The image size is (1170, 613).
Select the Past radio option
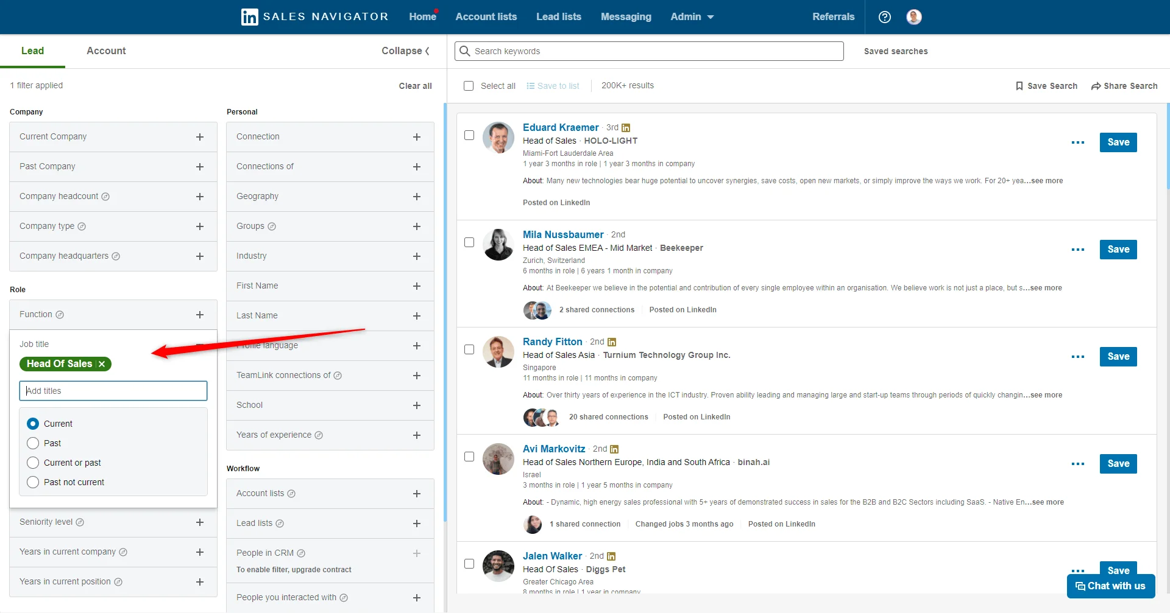(x=33, y=443)
